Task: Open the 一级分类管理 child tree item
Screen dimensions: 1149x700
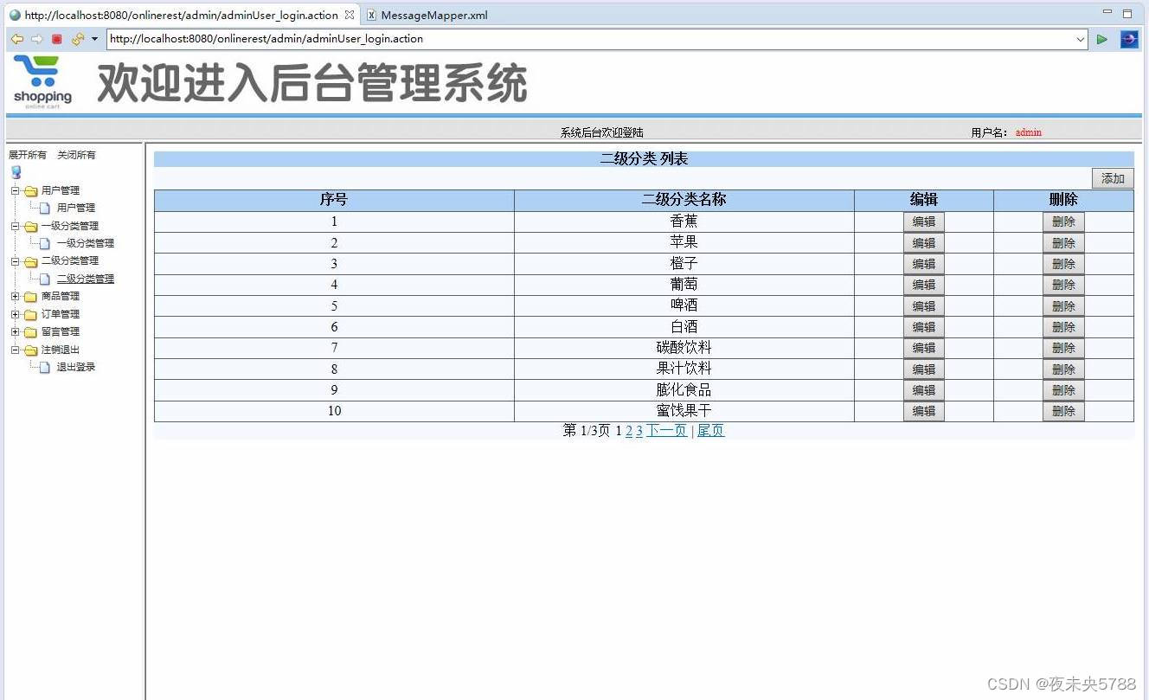Action: point(86,243)
